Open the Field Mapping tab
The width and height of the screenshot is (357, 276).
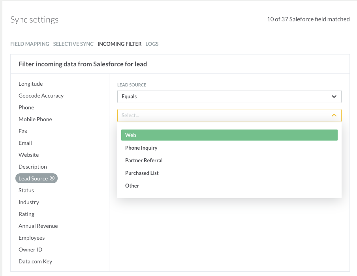tap(30, 44)
